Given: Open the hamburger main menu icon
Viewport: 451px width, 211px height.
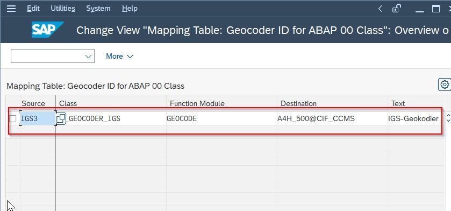Looking at the screenshot, I should pos(11,9).
